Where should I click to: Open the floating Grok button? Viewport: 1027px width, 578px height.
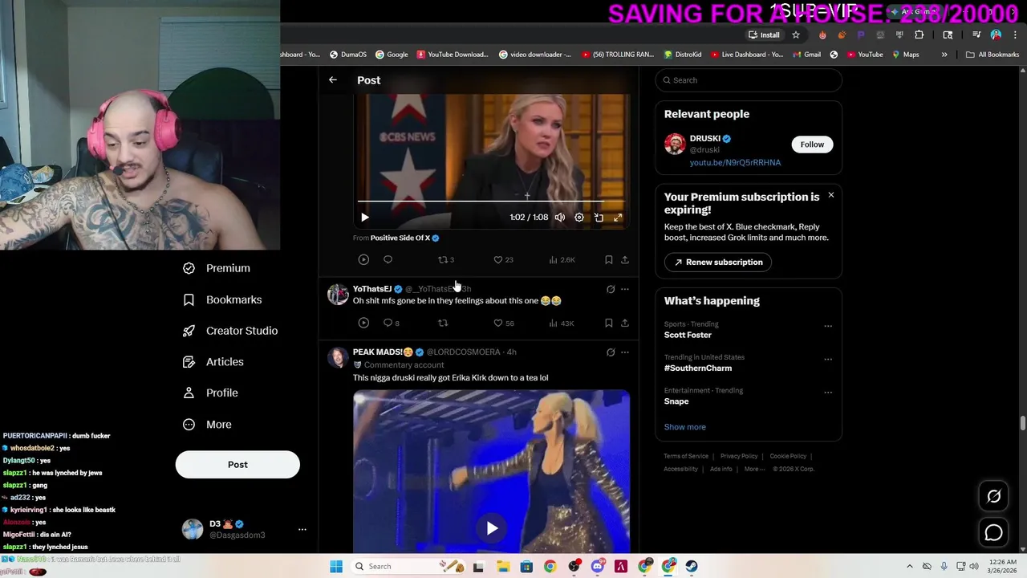point(993,497)
